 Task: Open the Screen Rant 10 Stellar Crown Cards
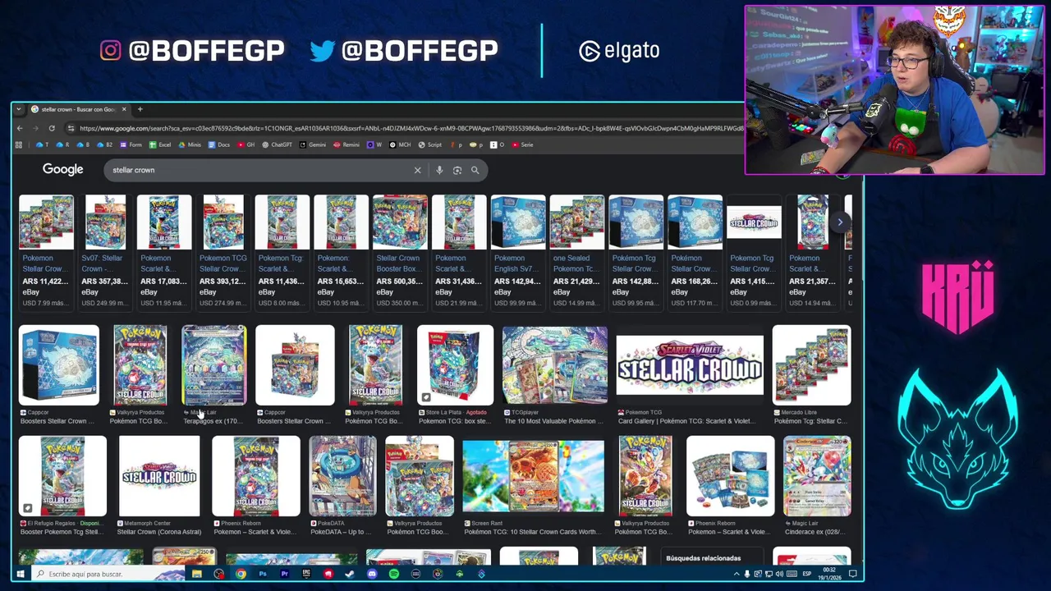point(534,487)
